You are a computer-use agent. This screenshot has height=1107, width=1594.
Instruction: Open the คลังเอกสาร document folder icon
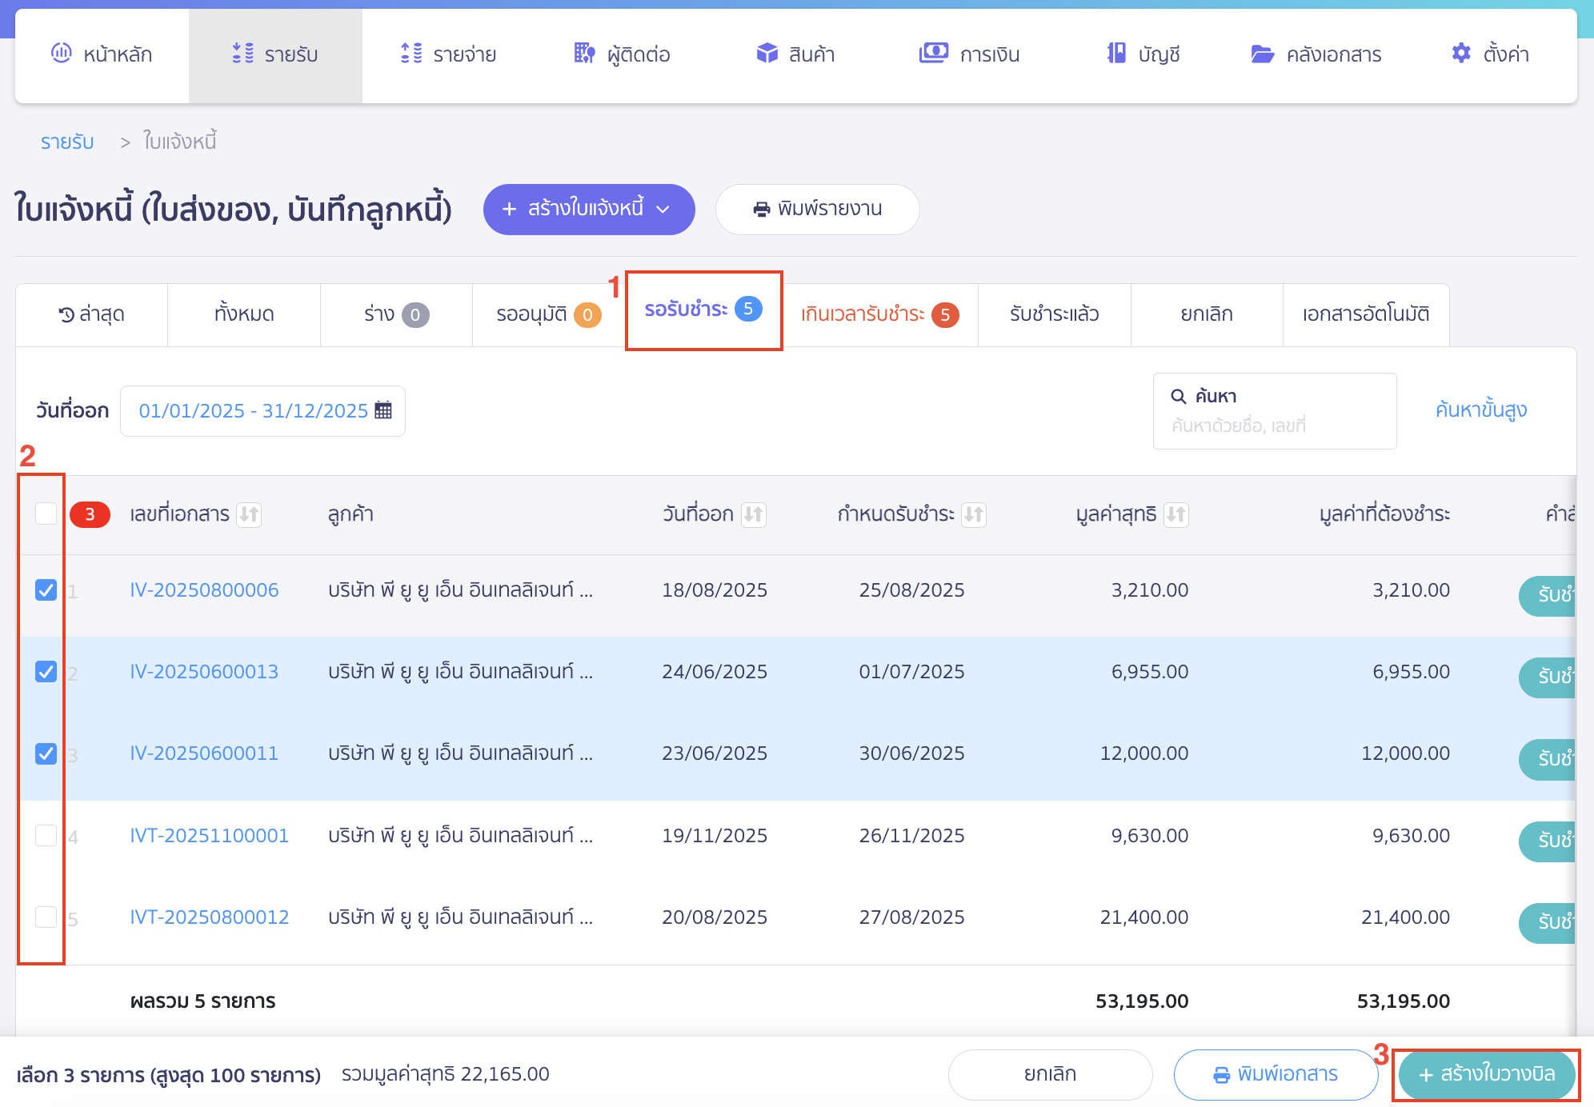[1262, 54]
